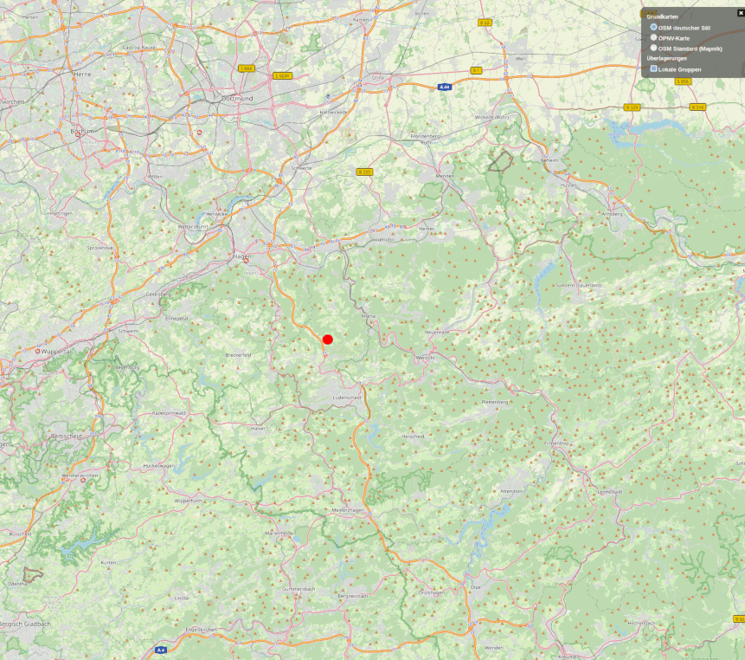This screenshot has width=745, height=660.
Task: Close the layer switcher panel
Action: [x=741, y=13]
